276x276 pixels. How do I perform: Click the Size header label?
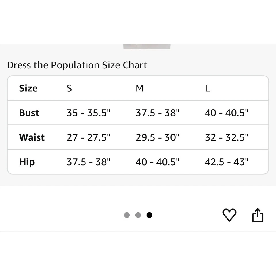(x=28, y=88)
